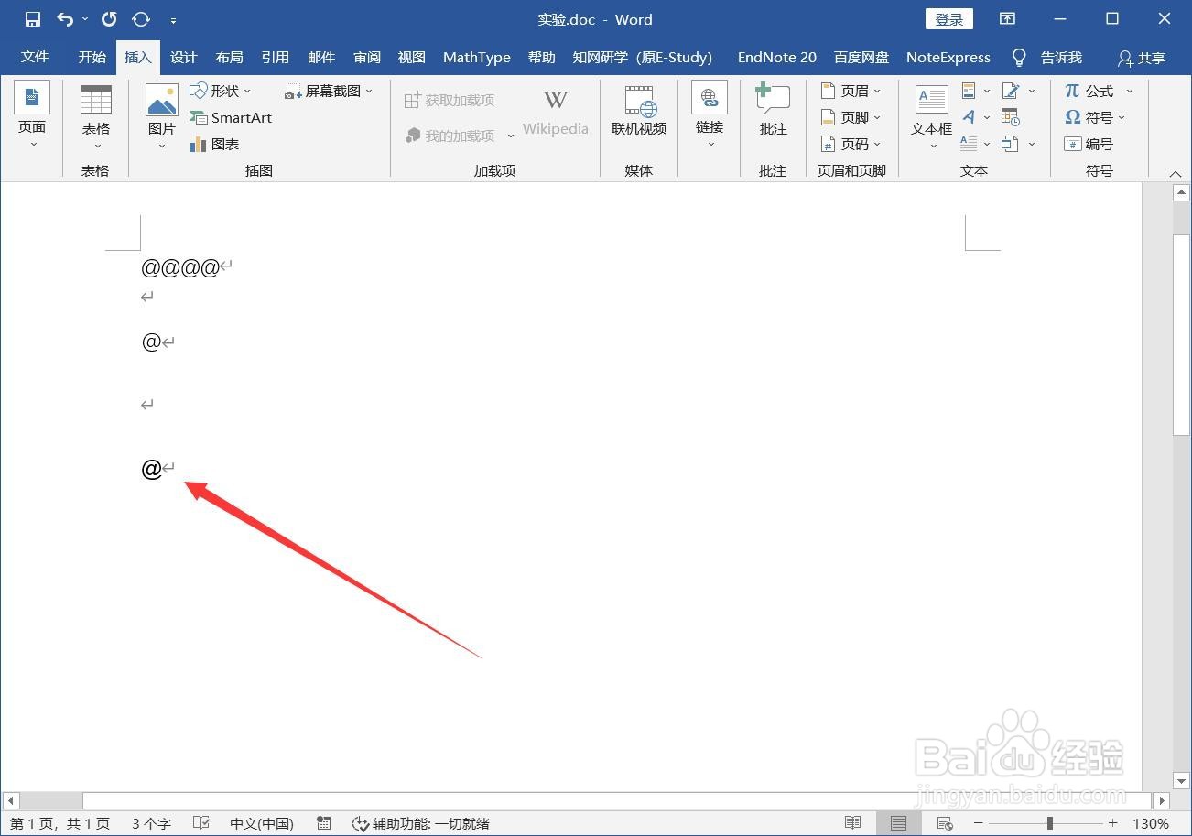Switch to Web Layout view
This screenshot has width=1192, height=836.
pyautogui.click(x=945, y=823)
